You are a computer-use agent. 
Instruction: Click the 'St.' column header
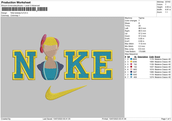136,57
